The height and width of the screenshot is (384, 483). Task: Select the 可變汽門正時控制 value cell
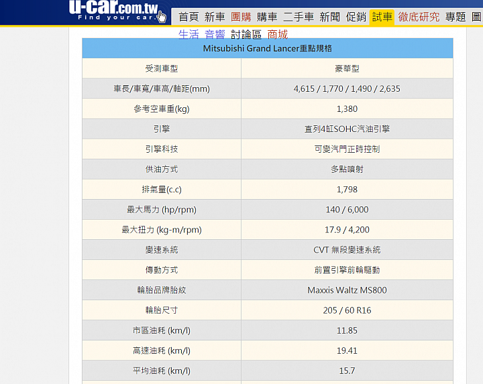click(347, 149)
